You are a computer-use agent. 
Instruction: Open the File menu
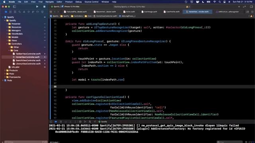click(x=20, y=2)
